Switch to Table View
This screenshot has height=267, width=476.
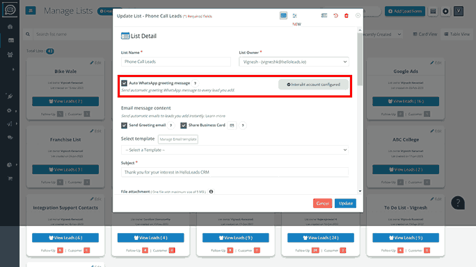(x=457, y=34)
